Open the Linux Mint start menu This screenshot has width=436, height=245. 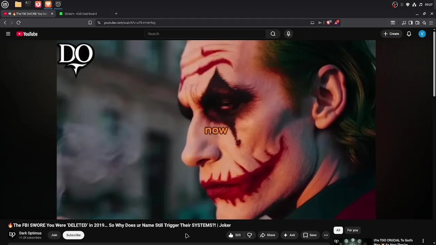point(5,4)
